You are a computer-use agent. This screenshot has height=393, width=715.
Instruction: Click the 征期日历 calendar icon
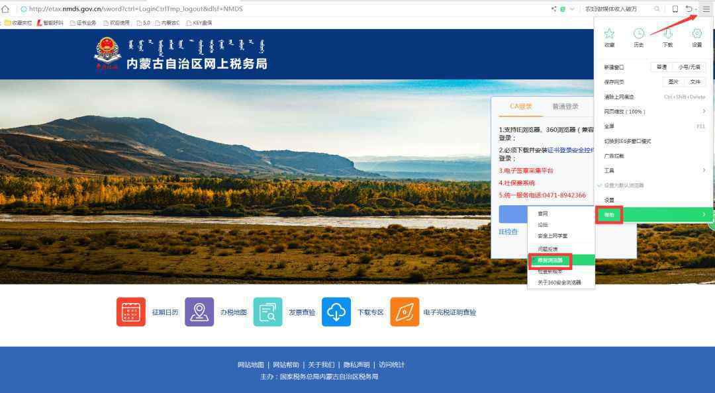pyautogui.click(x=130, y=312)
